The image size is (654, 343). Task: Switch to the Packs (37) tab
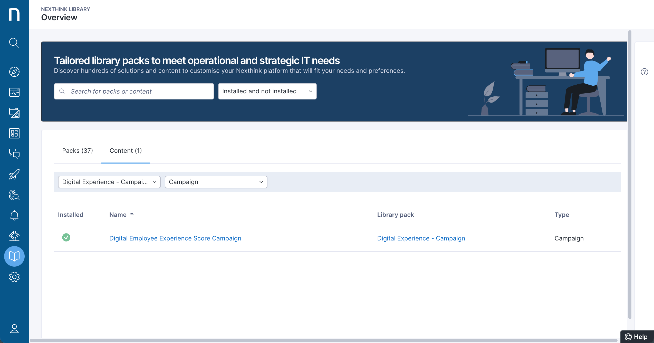(77, 151)
